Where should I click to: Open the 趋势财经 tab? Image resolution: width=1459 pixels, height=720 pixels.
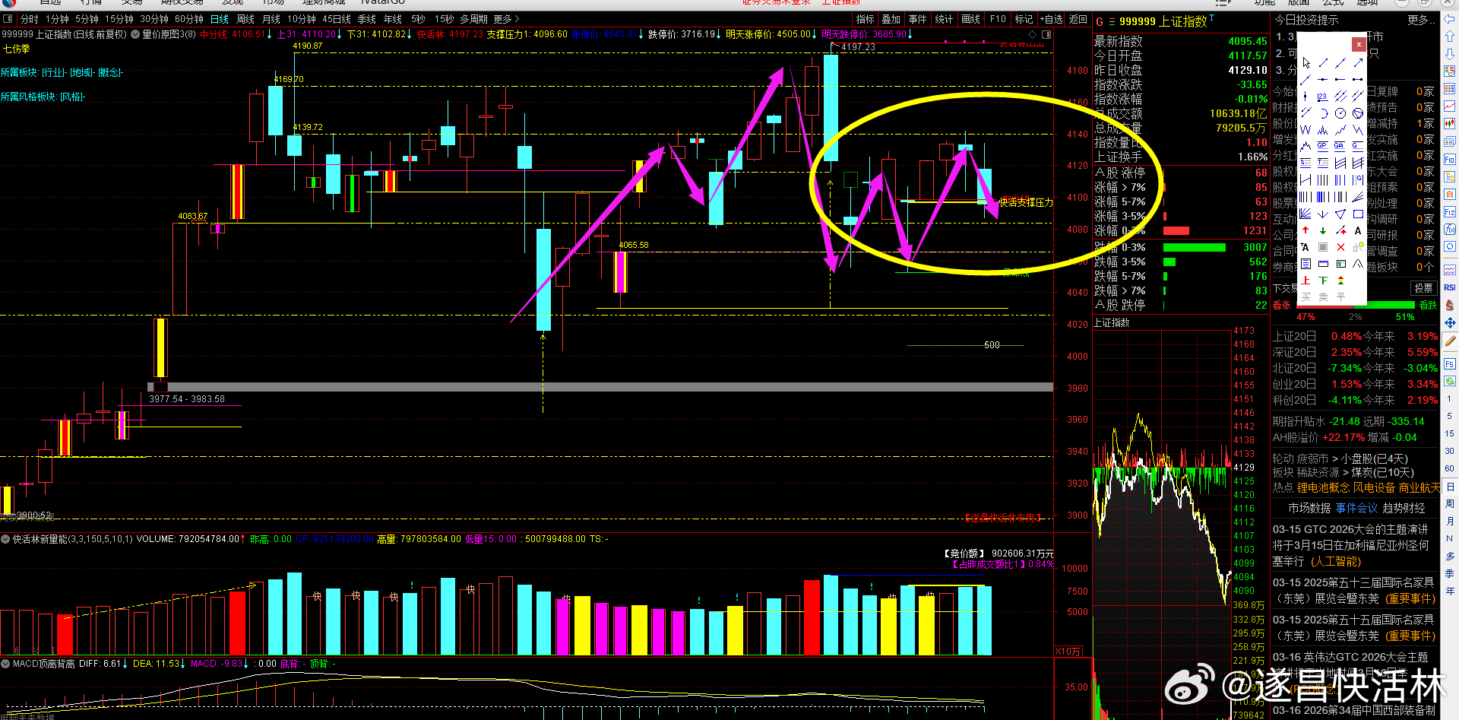[1404, 508]
